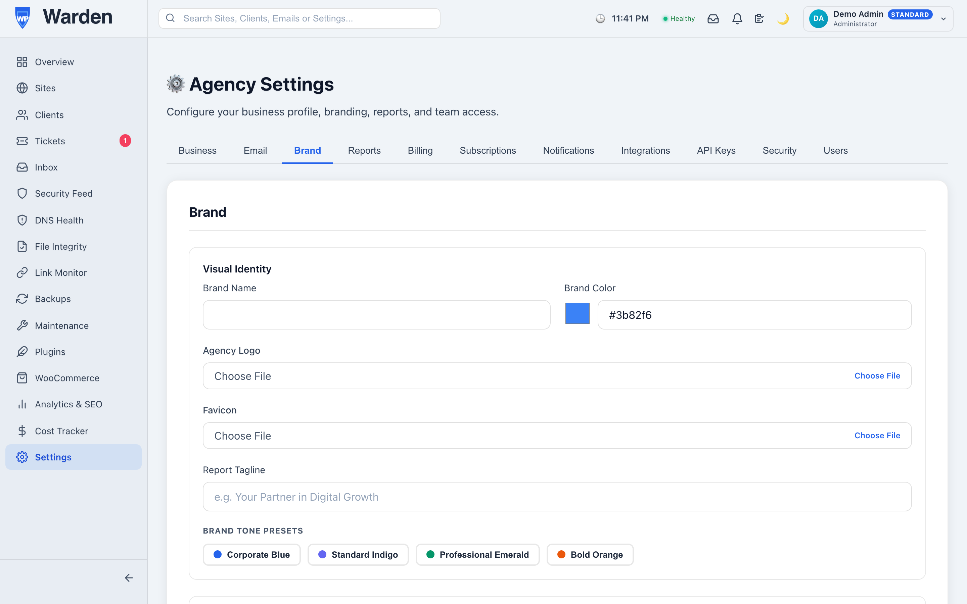967x604 pixels.
Task: Click the Healthy status indicator
Action: (x=679, y=18)
